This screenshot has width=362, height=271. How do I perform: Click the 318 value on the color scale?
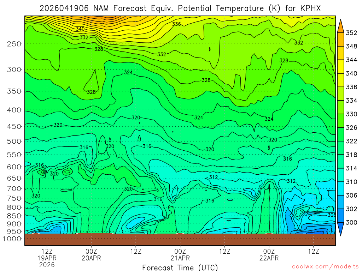351,155
